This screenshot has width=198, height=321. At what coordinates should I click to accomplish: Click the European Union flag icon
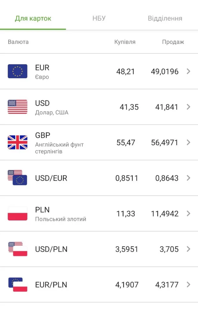tap(18, 71)
